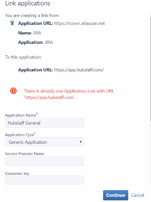Click the 'Name: JIRA' line
This screenshot has height=202, width=151.
30,33
